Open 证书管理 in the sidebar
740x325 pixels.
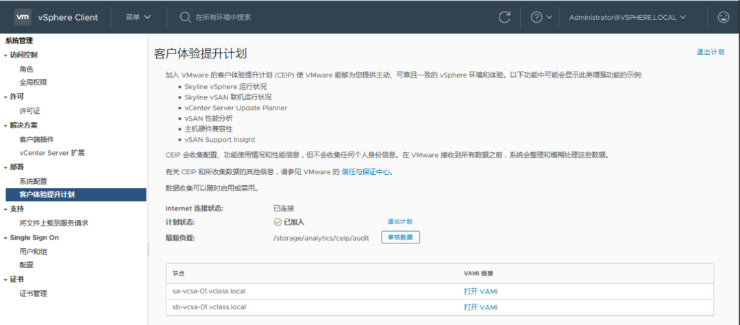tap(34, 293)
